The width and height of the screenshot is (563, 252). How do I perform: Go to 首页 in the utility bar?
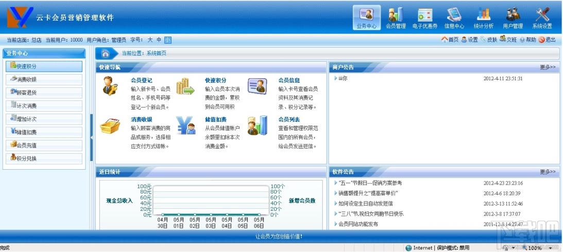coord(450,40)
